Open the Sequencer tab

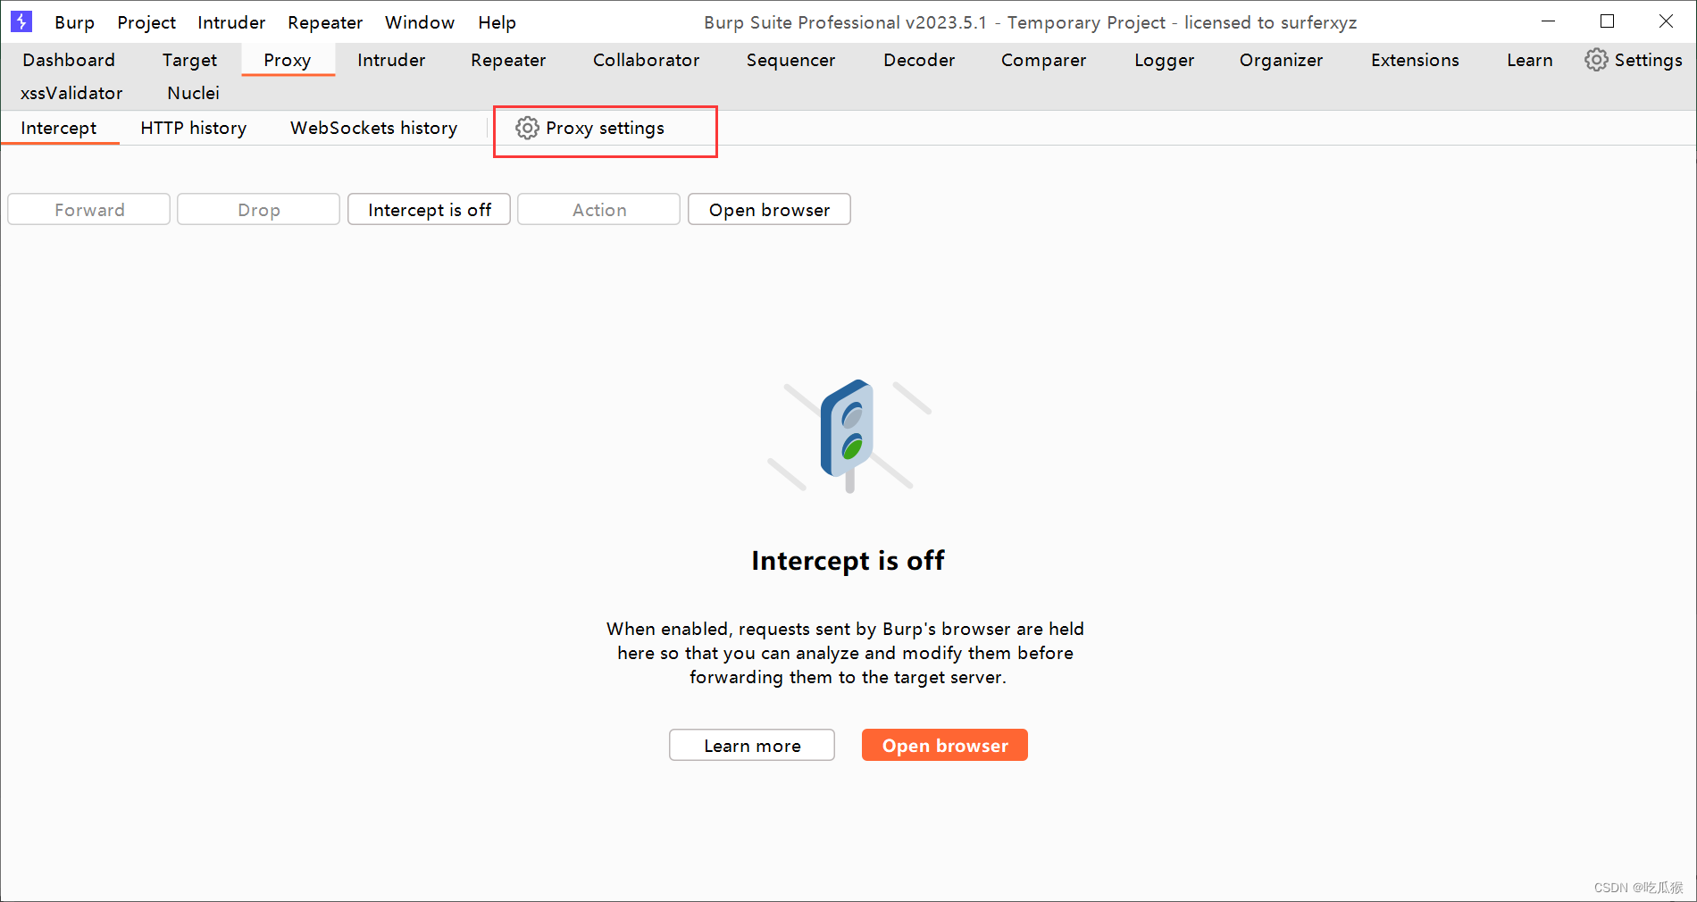790,60
